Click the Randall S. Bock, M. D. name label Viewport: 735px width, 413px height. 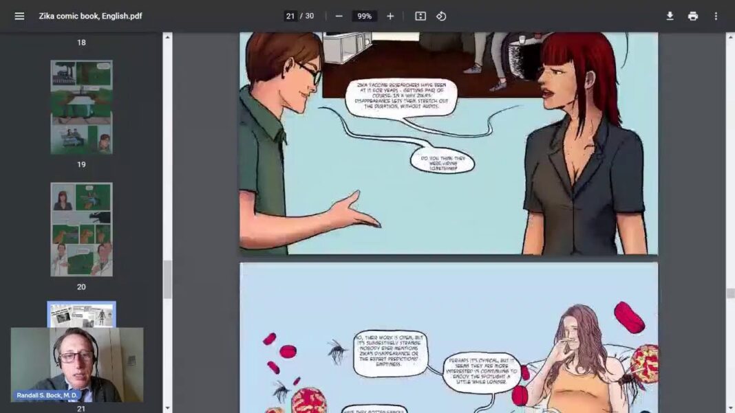point(47,395)
